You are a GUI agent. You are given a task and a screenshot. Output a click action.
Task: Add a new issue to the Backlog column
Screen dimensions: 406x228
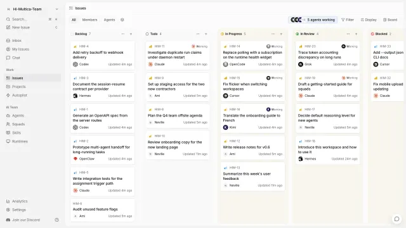131,34
